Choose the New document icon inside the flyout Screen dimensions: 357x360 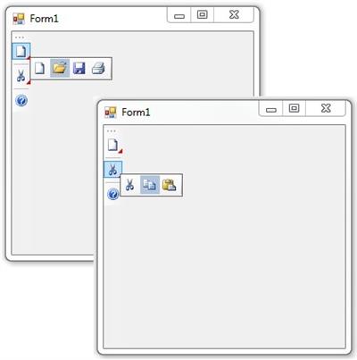tap(40, 68)
